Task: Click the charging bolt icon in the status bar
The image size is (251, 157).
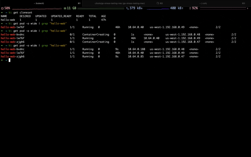Action: pos(248,8)
